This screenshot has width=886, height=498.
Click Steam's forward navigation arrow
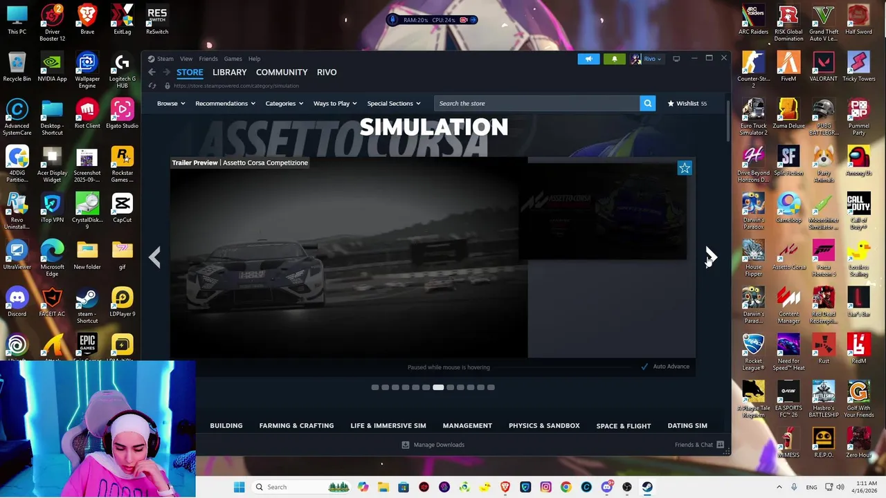(x=166, y=72)
